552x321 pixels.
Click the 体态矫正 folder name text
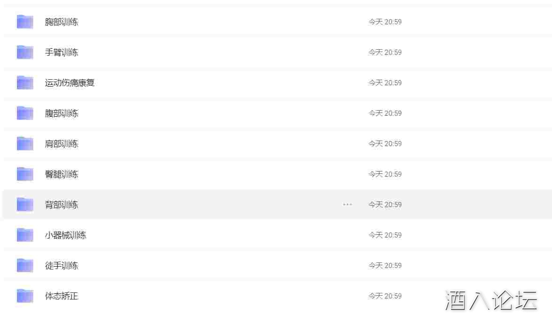[x=61, y=296]
